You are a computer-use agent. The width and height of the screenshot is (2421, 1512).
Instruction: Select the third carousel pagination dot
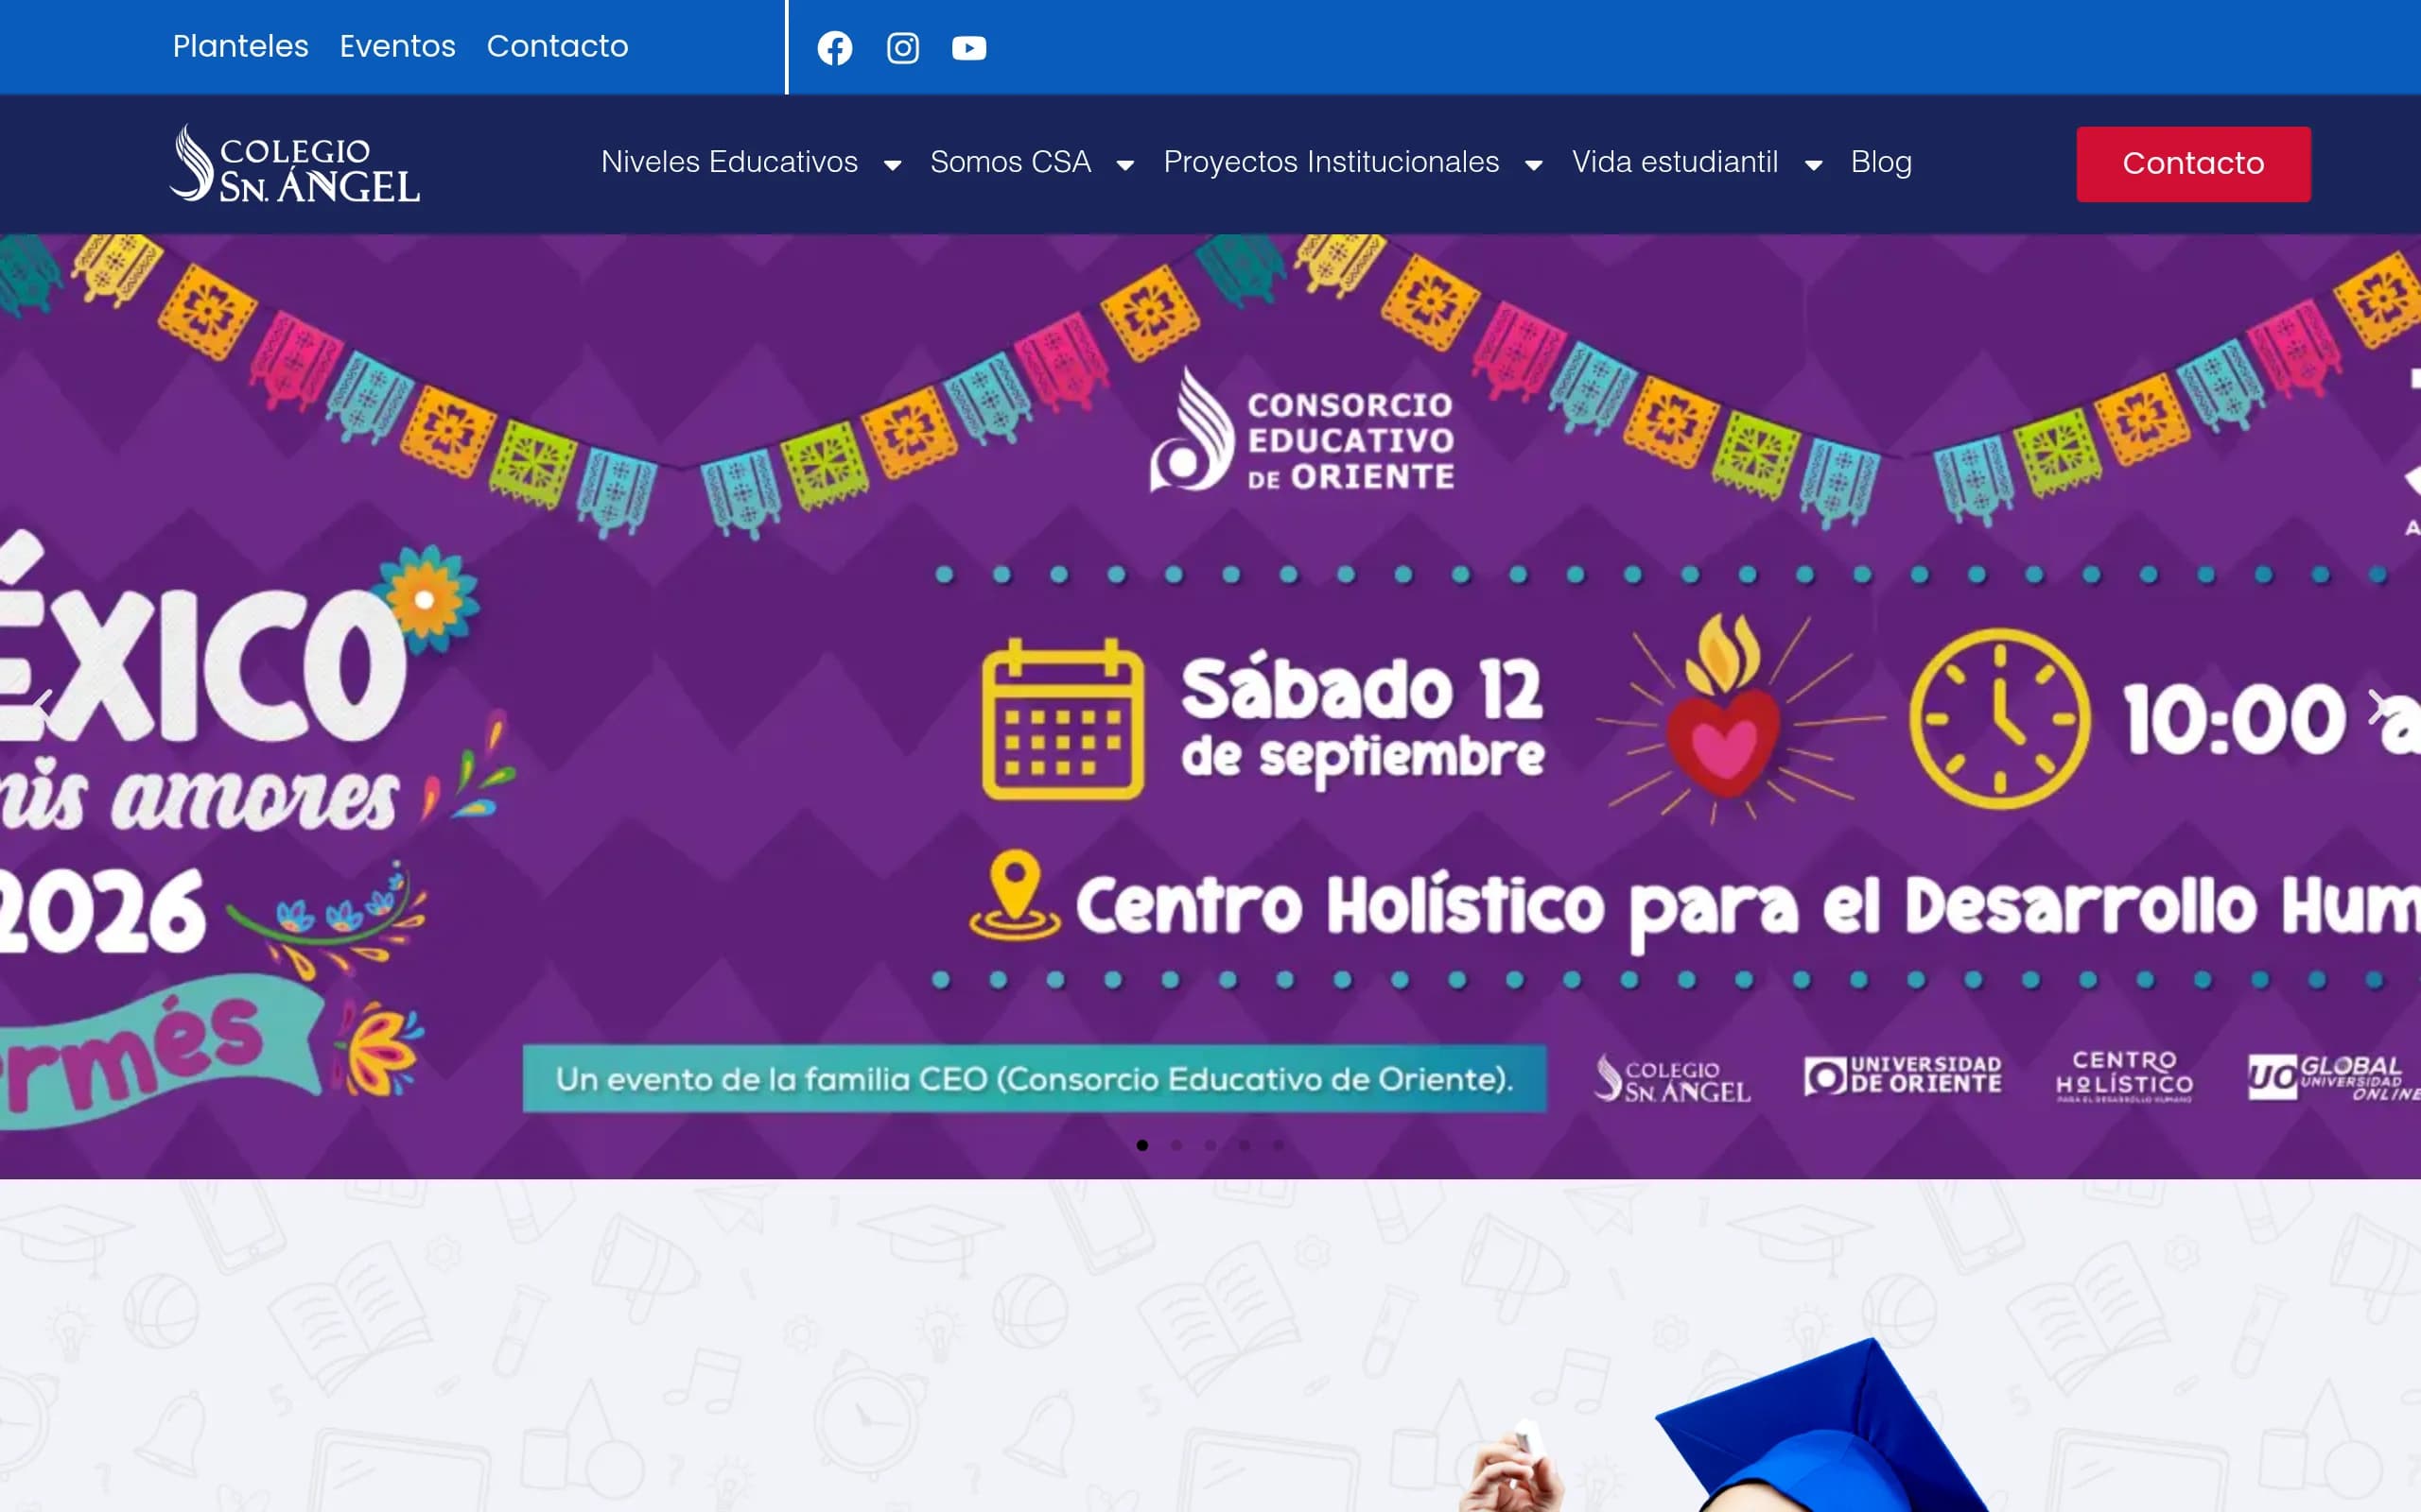click(1210, 1145)
